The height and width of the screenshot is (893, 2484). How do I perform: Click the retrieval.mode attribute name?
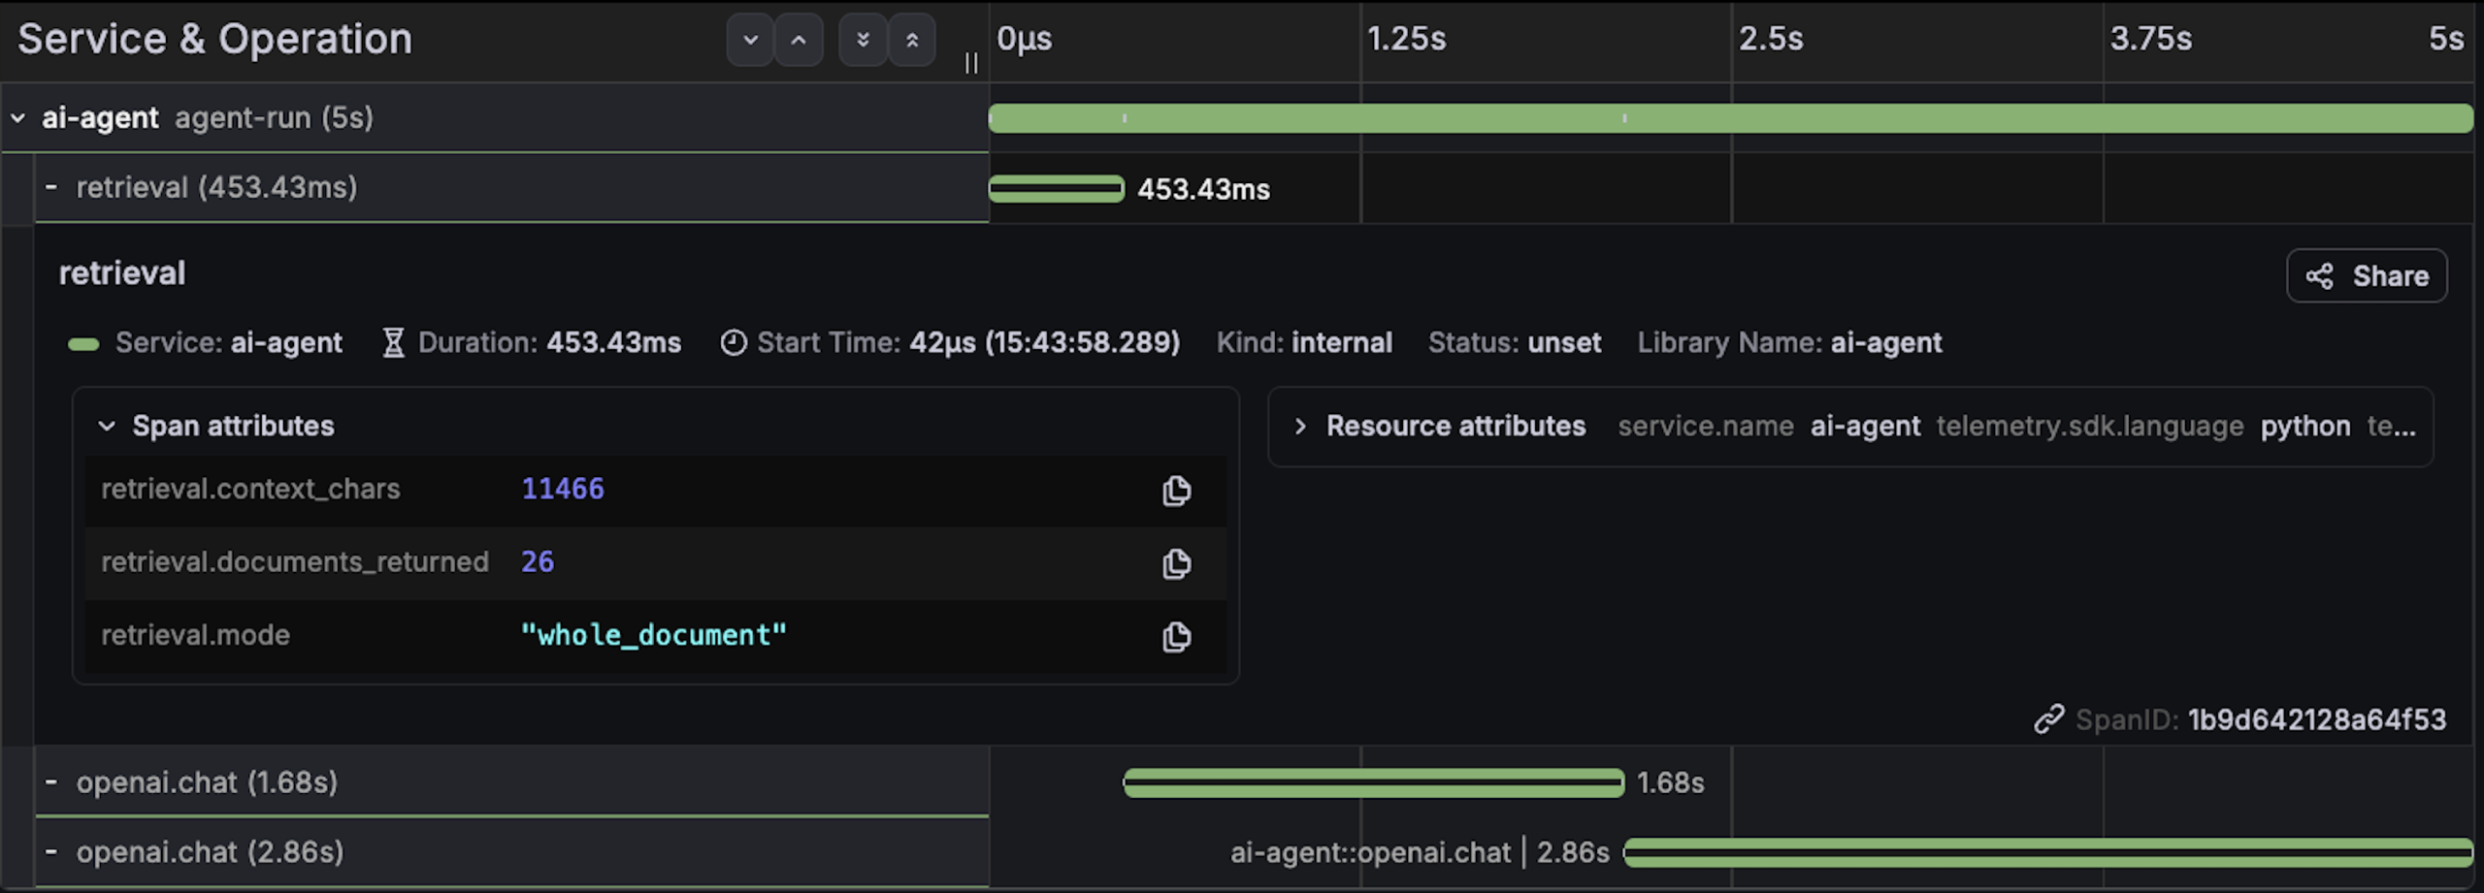196,635
